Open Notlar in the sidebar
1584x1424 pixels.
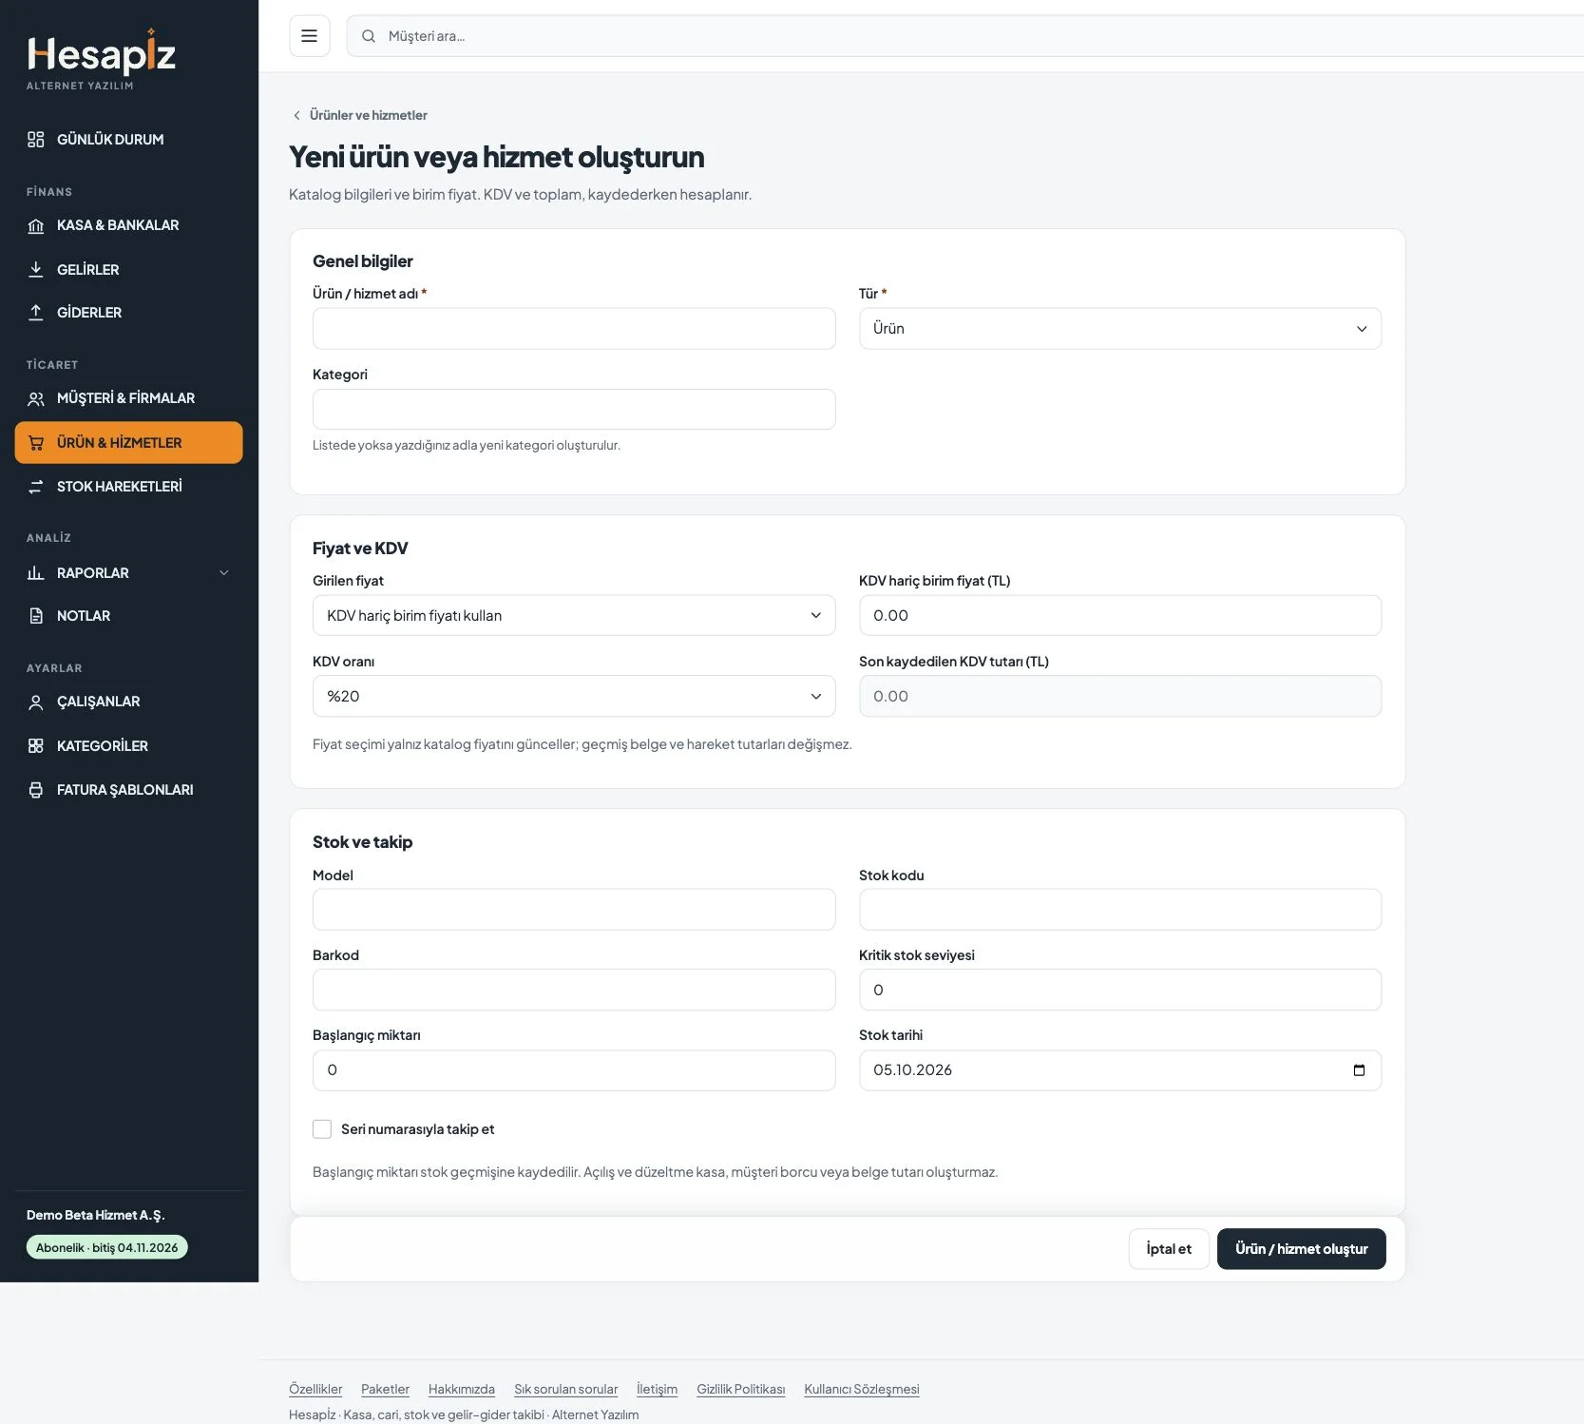point(128,616)
